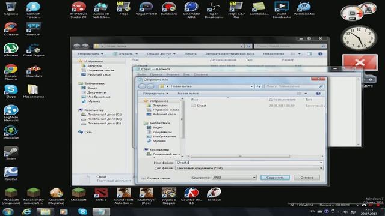Viewport: 385px width, 216px height.
Task: Launch PHP Devel Studio 2.0 shortcut
Action: tap(78, 10)
